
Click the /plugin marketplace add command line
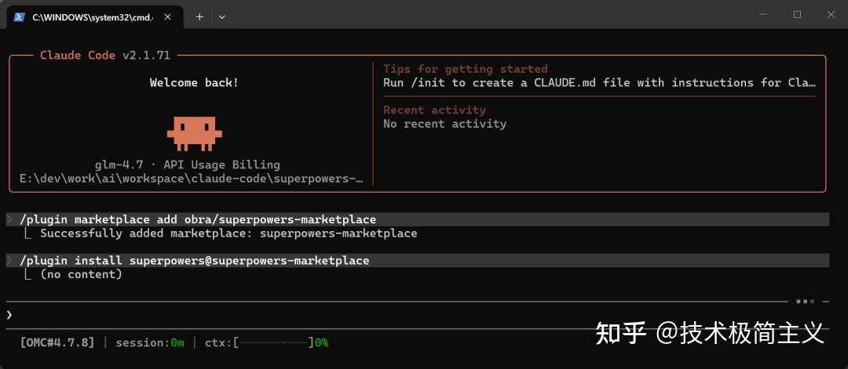click(198, 219)
